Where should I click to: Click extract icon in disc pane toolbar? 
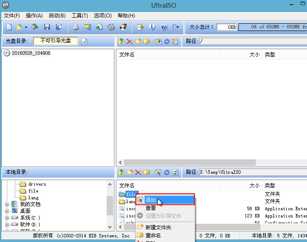coord(158,42)
